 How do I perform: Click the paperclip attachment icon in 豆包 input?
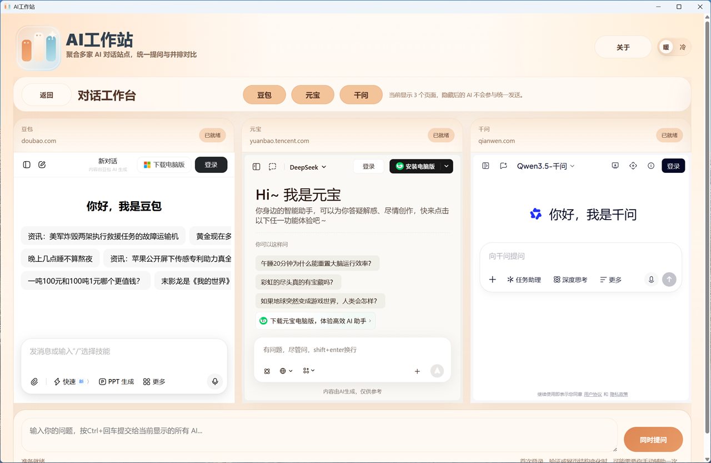tap(34, 382)
